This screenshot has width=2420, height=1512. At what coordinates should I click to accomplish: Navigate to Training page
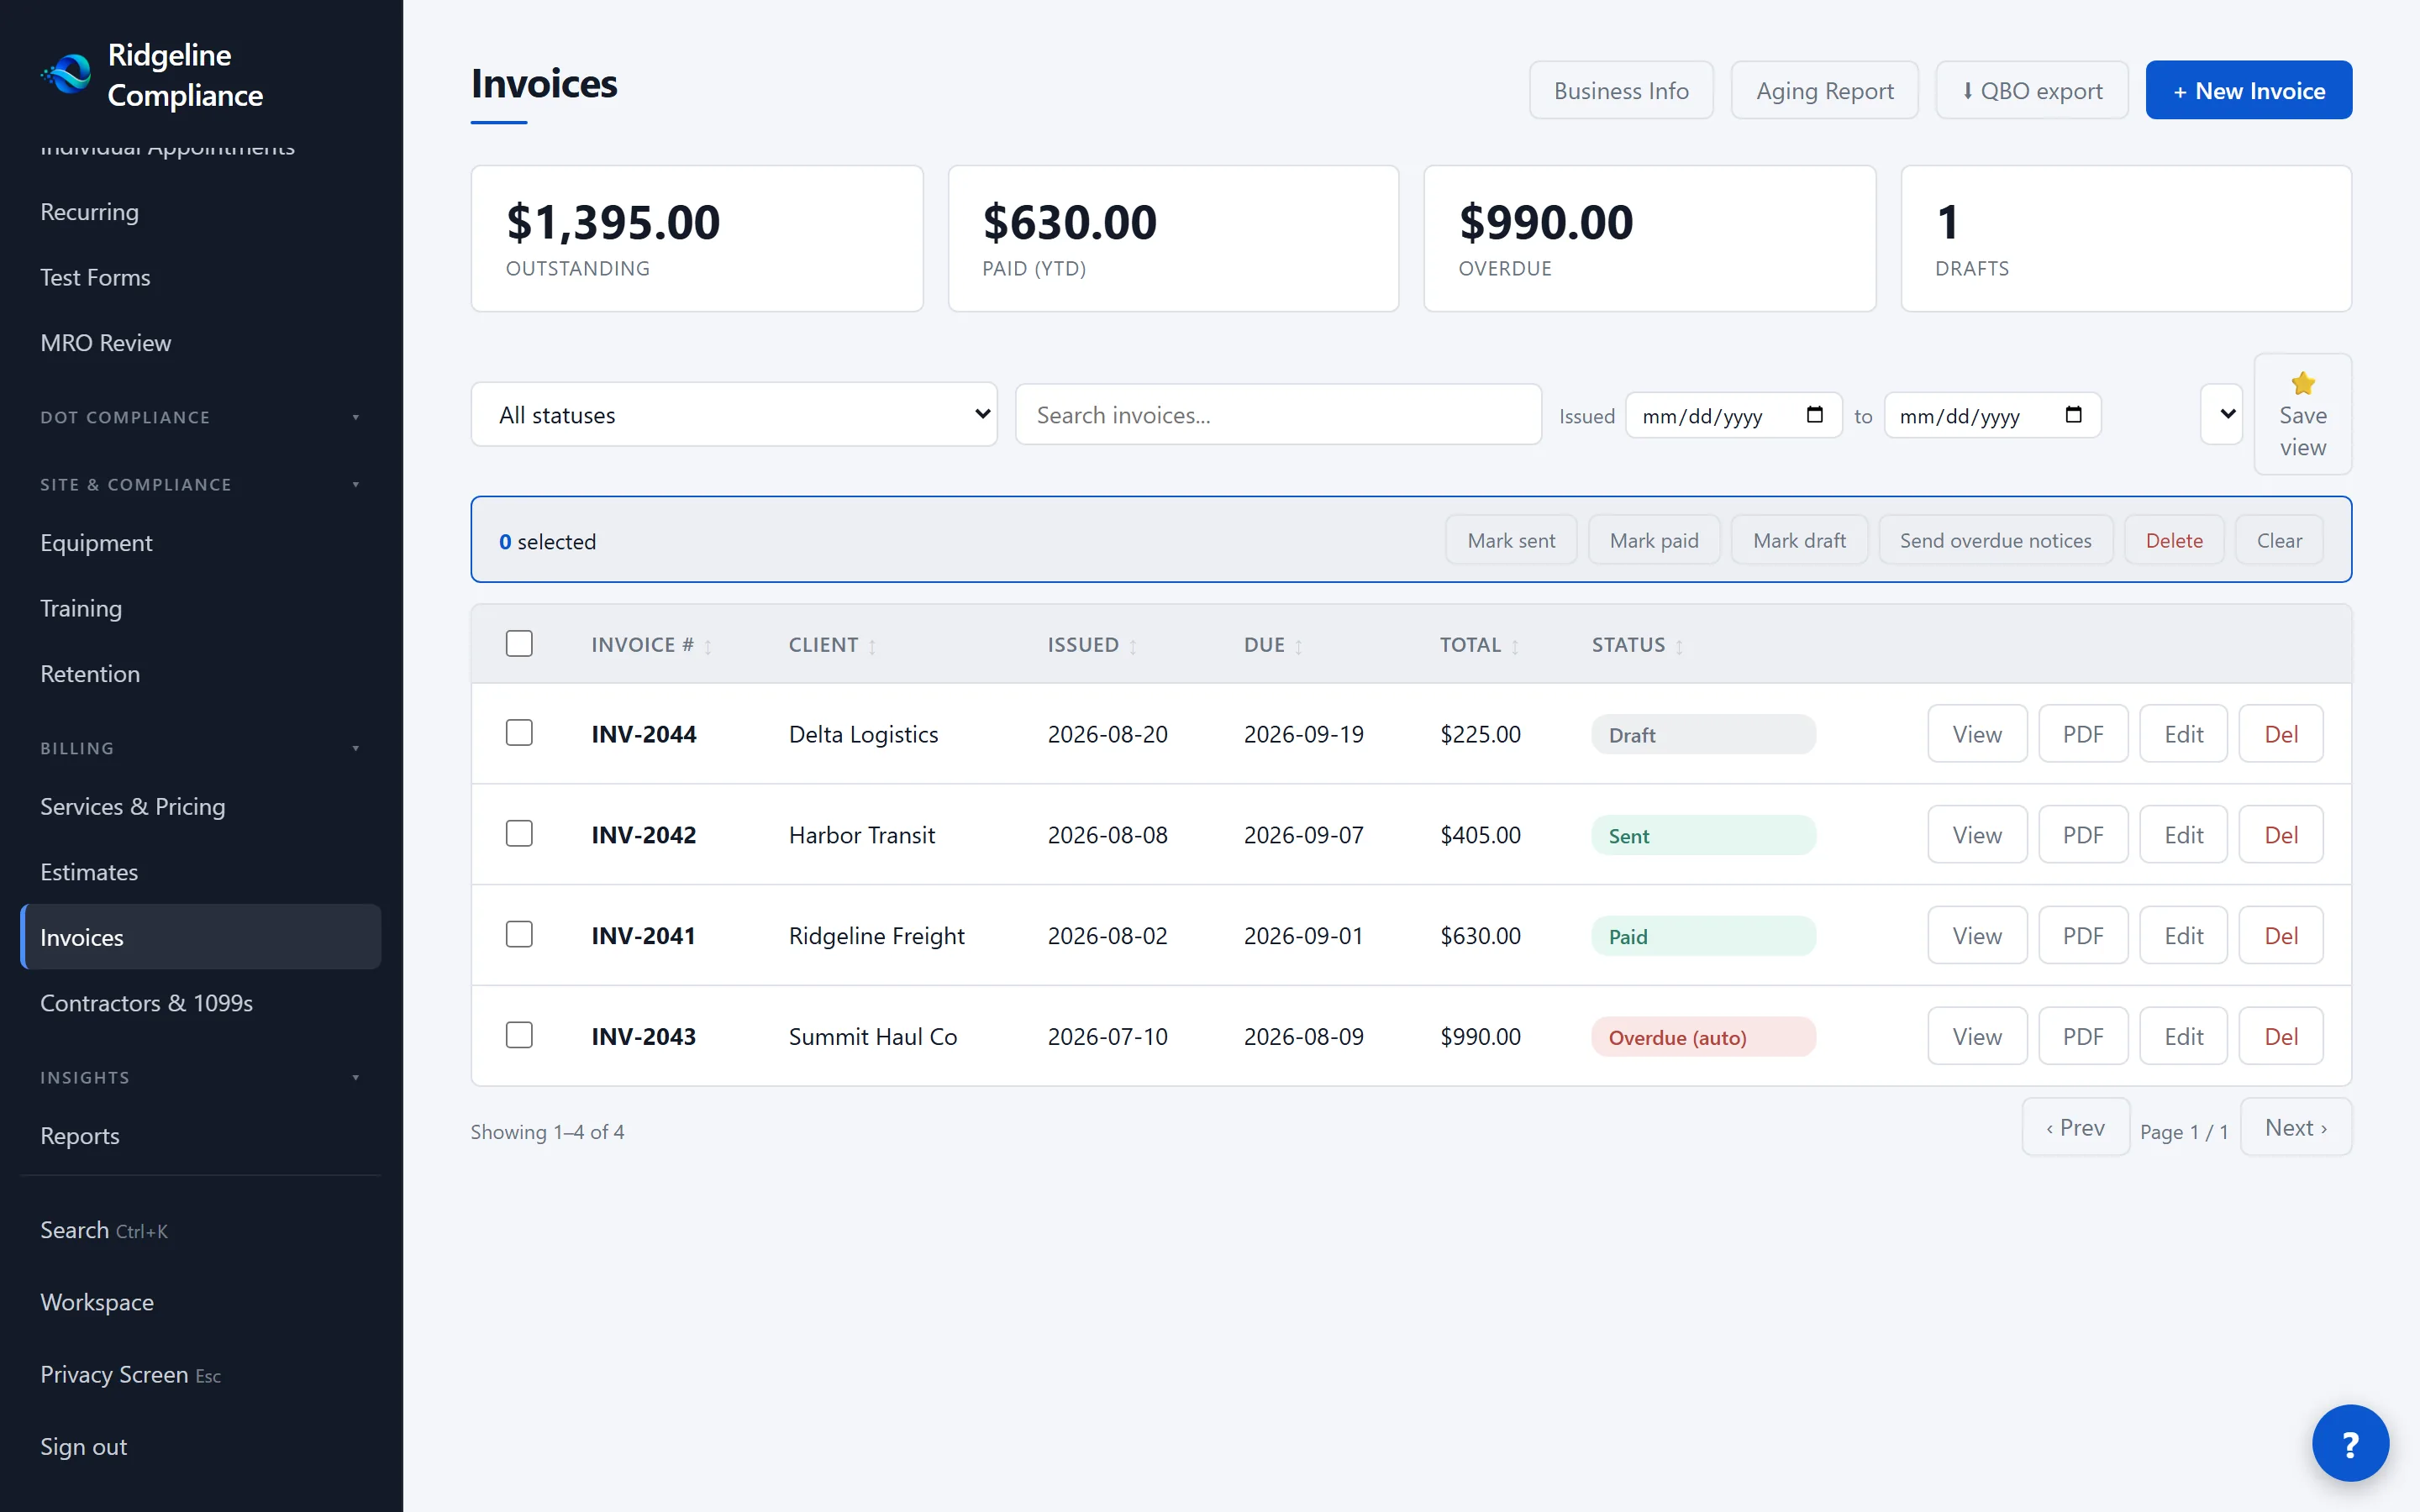pyautogui.click(x=200, y=608)
